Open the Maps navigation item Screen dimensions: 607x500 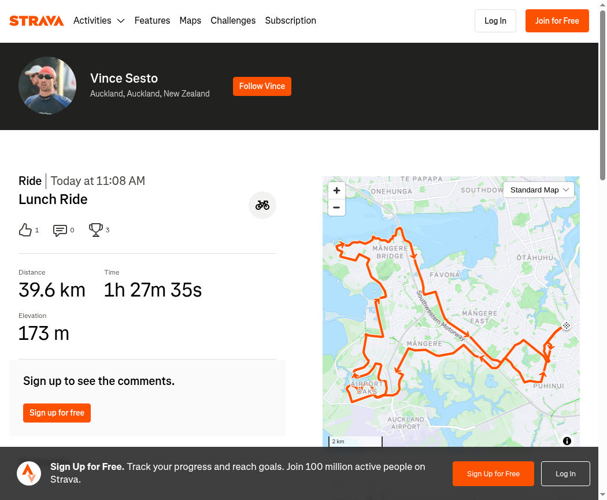(190, 20)
